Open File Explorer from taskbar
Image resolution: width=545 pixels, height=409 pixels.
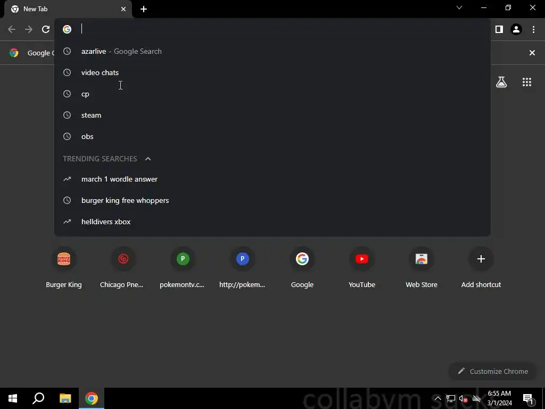[65, 398]
